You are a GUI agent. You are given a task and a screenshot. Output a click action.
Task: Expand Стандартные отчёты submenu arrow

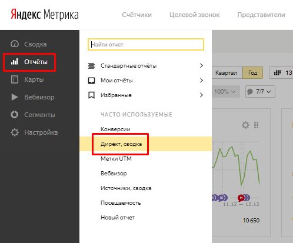(201, 65)
